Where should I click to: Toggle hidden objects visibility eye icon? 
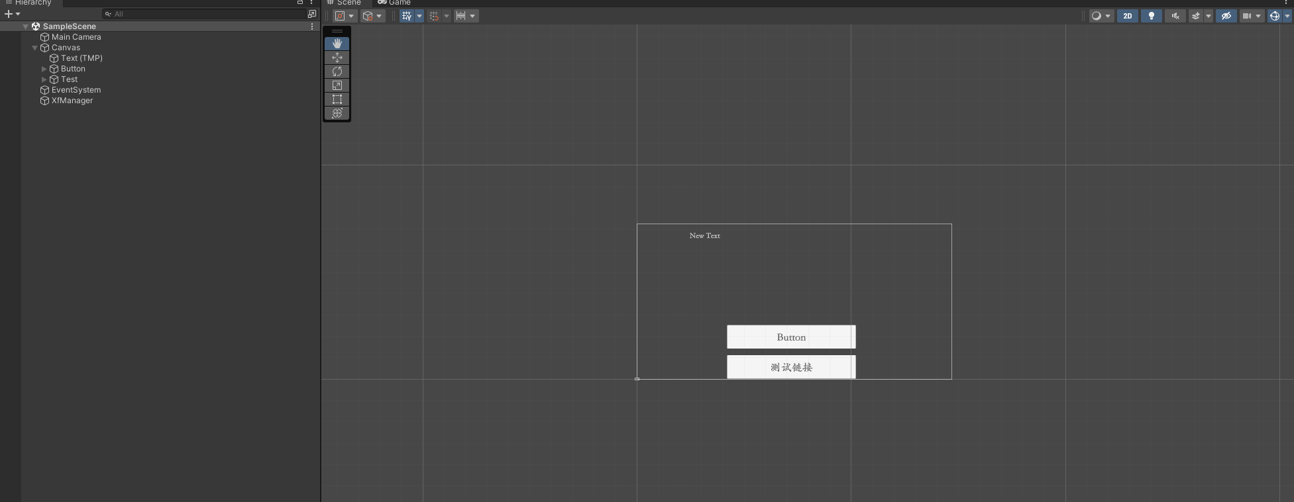click(1226, 16)
